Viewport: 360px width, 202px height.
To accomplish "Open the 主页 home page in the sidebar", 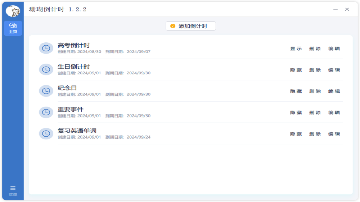I will (x=12, y=28).
